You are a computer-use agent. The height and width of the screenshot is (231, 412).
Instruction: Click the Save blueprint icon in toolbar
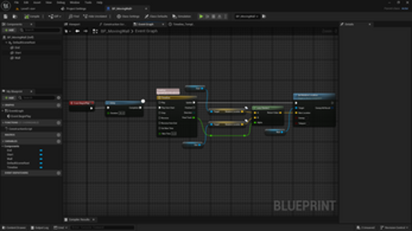click(x=5, y=17)
